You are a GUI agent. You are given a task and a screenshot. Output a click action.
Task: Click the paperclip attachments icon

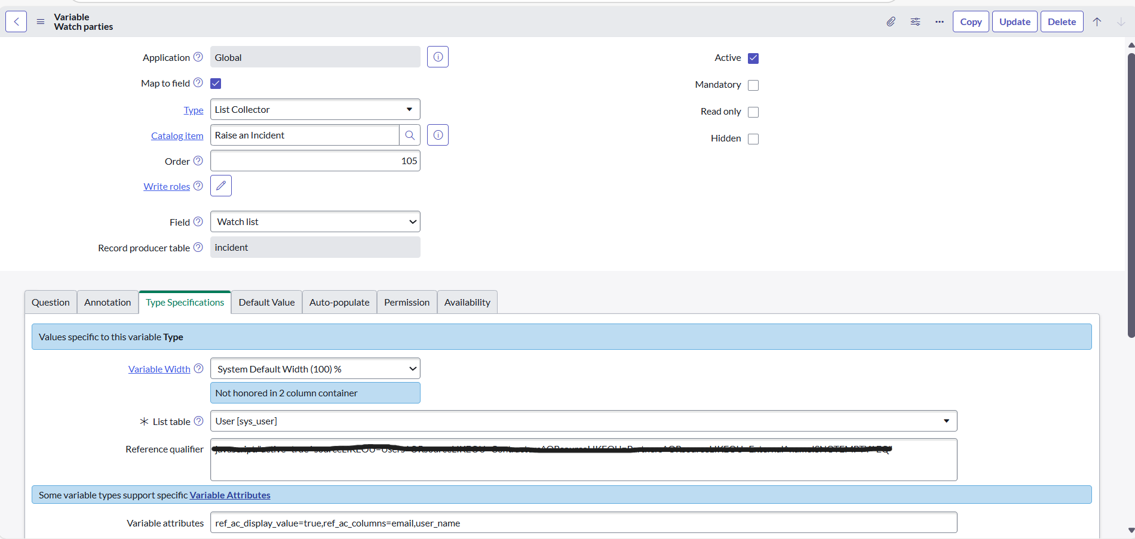(x=891, y=21)
